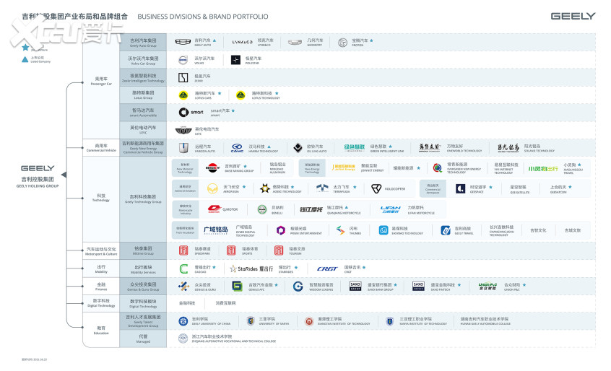
Task: Click the Wisdom Leasing blue G logo
Action: pyautogui.click(x=298, y=287)
